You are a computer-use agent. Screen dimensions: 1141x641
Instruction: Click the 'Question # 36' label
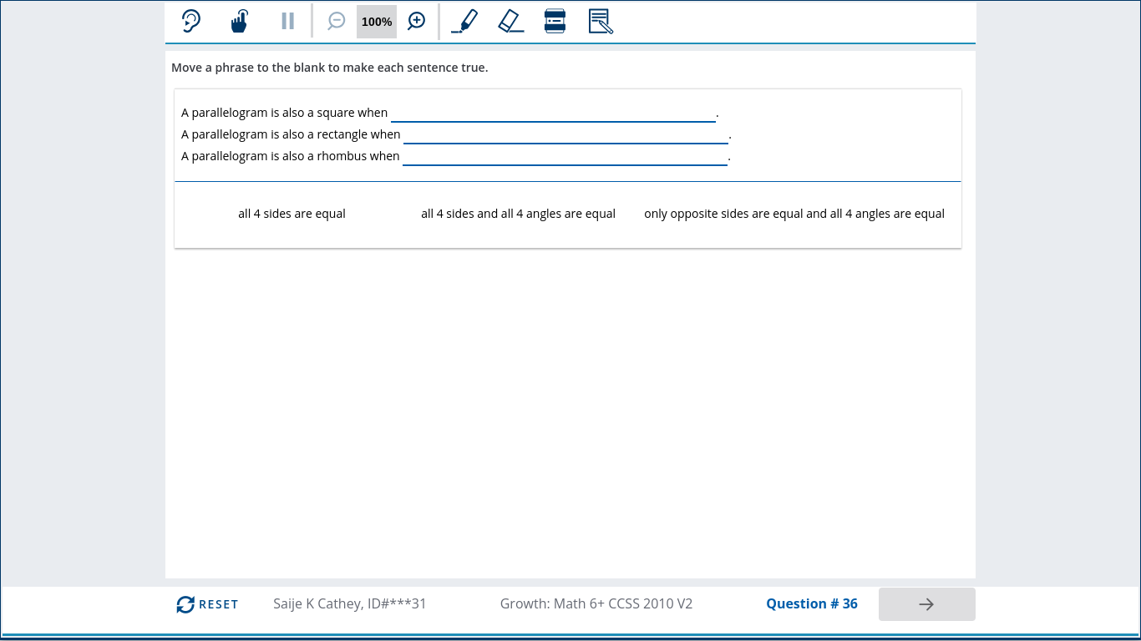pos(812,603)
